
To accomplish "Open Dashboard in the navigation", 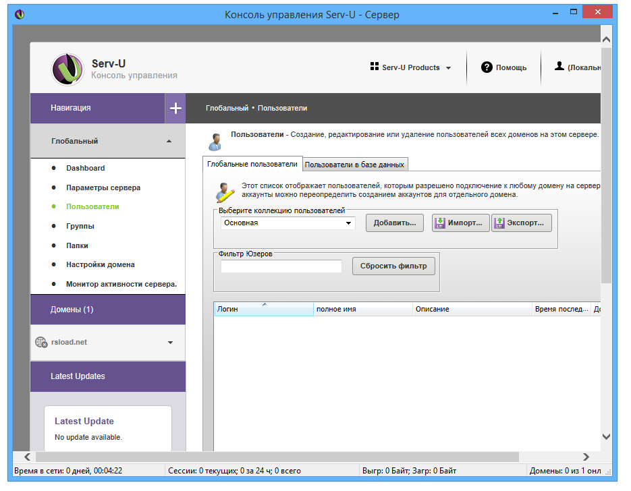I will click(x=85, y=168).
